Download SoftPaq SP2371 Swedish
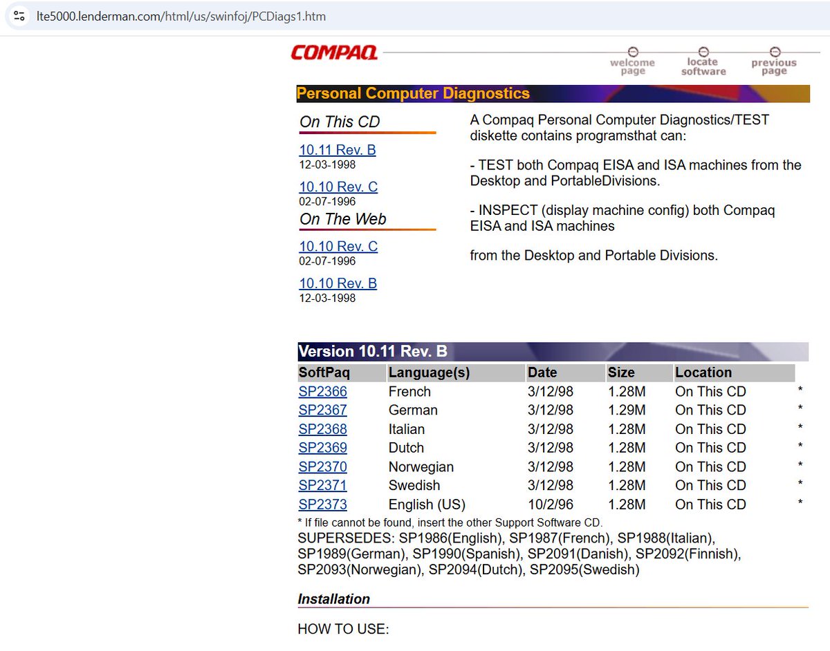This screenshot has width=830, height=651. [x=322, y=485]
